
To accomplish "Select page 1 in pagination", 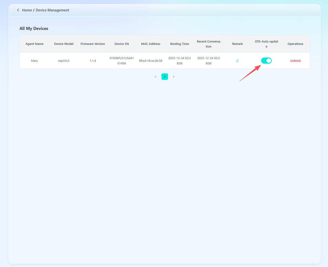I will (165, 77).
